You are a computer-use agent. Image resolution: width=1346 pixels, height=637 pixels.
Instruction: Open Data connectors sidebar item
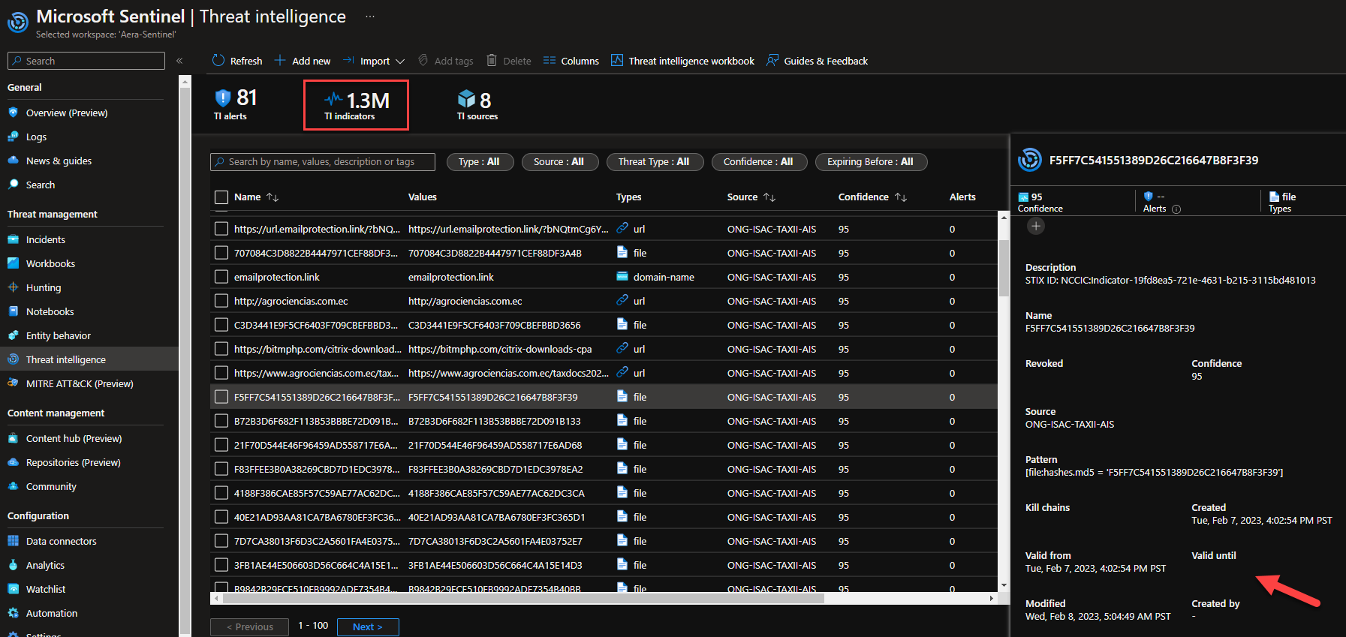pos(61,541)
